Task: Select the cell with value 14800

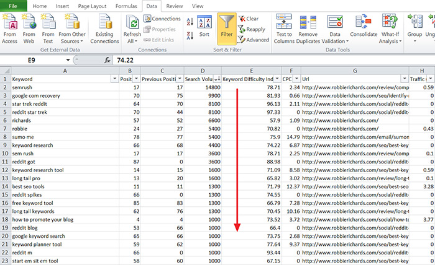Action: click(203, 87)
